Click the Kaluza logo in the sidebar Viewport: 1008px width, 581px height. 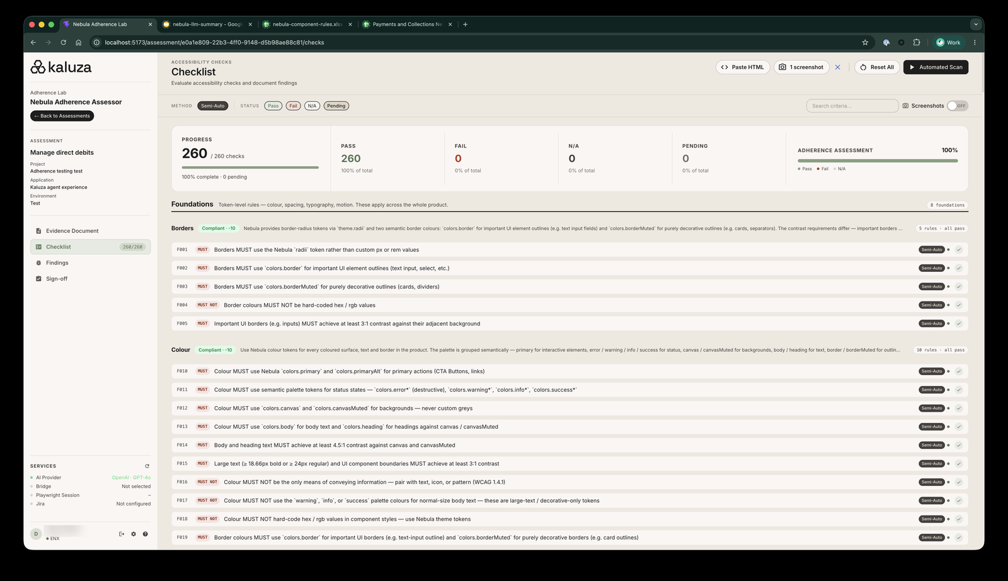point(61,67)
